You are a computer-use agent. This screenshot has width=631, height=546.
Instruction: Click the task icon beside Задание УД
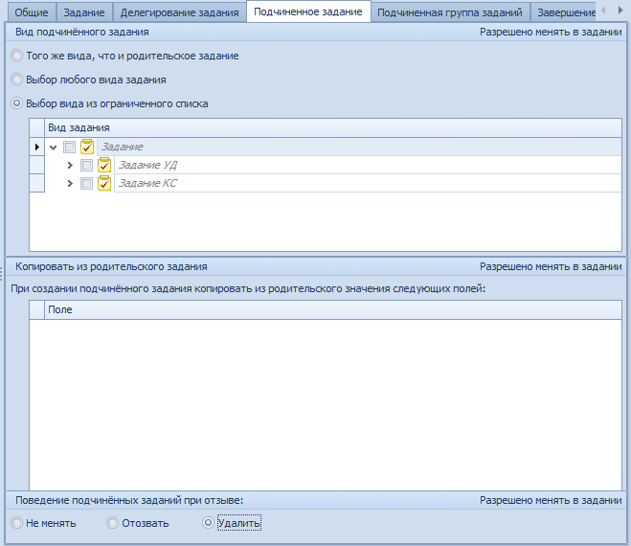click(x=104, y=166)
